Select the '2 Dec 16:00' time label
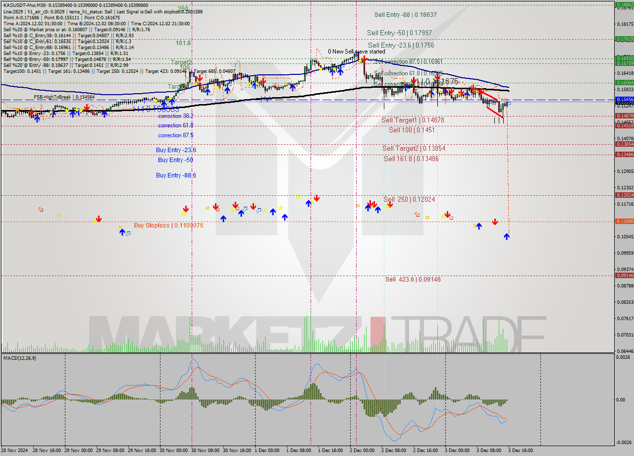634x456 pixels. (x=425, y=451)
